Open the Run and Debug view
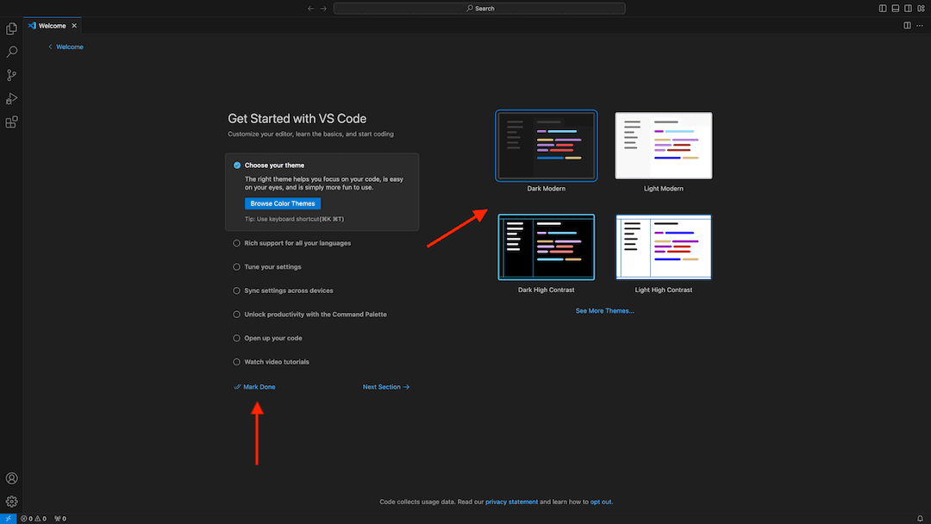This screenshot has height=524, width=931. pyautogui.click(x=11, y=99)
